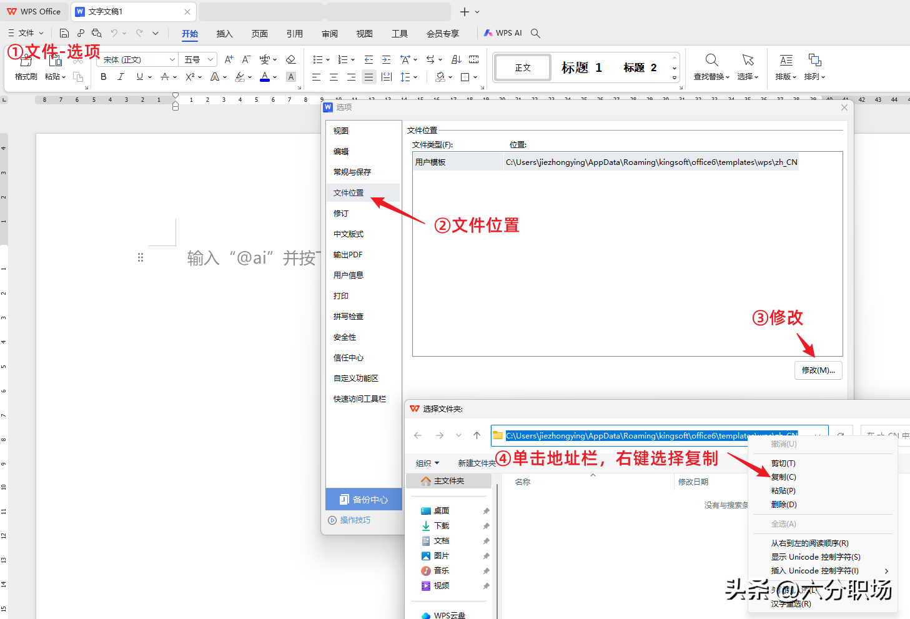
Task: Click the 修改(M)... button
Action: click(x=818, y=370)
